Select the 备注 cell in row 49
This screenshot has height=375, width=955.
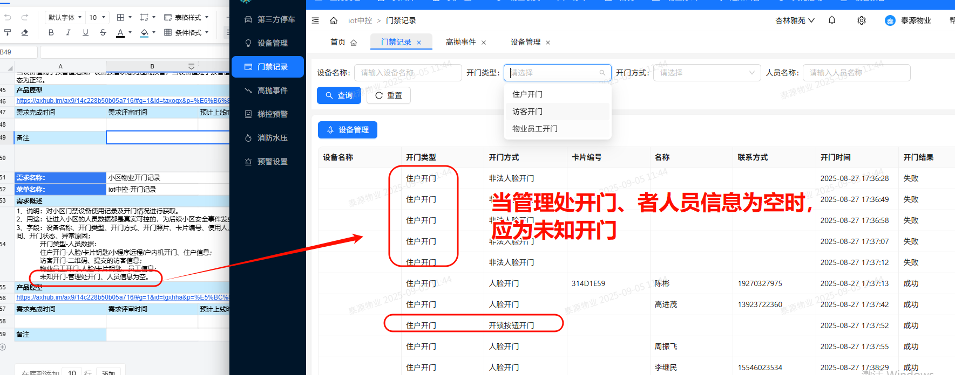[x=60, y=138]
